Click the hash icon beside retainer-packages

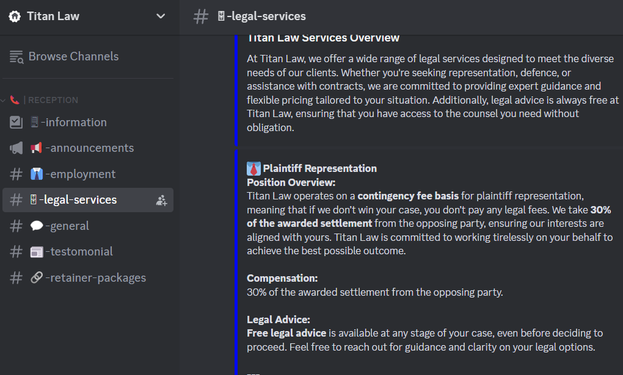coord(16,278)
